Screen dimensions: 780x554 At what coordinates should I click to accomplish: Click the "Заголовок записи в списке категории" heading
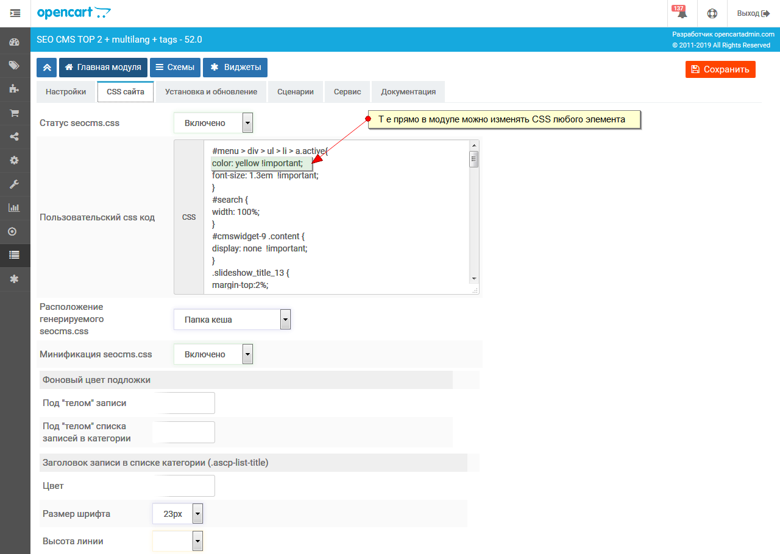[155, 463]
